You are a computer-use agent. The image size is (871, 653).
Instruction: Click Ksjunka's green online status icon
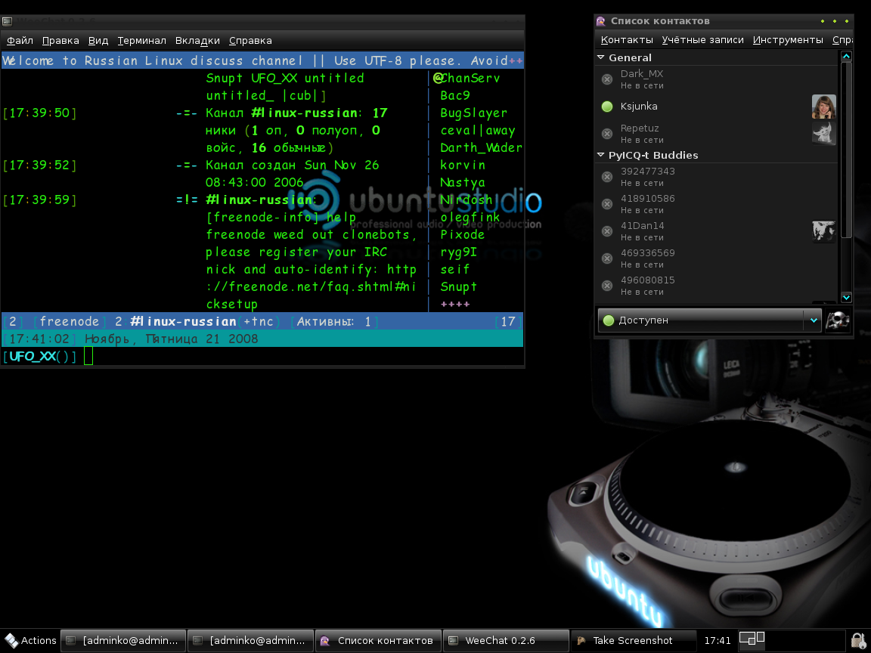[x=607, y=106]
